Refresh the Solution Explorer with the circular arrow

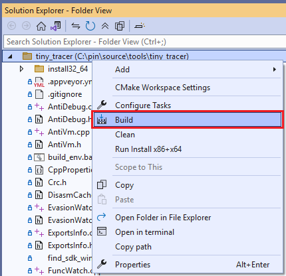tap(90, 26)
